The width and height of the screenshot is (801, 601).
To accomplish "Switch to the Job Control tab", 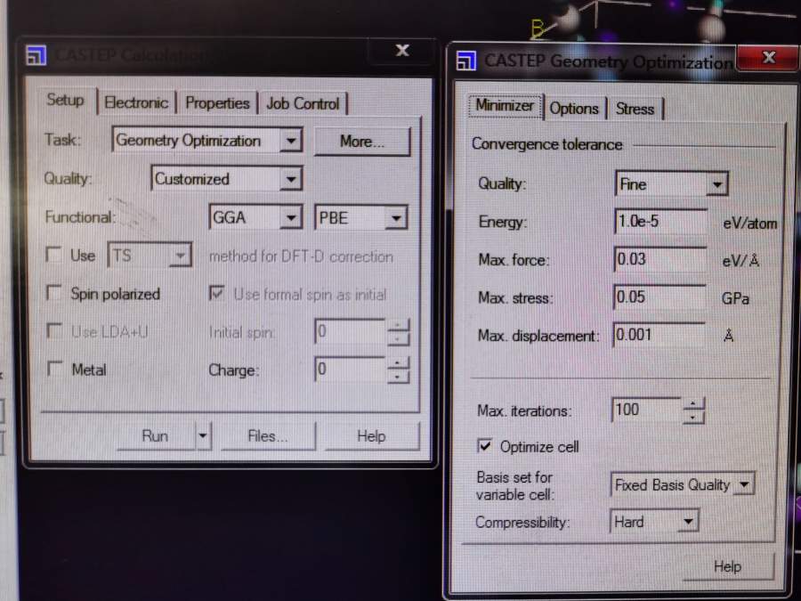I will point(303,104).
